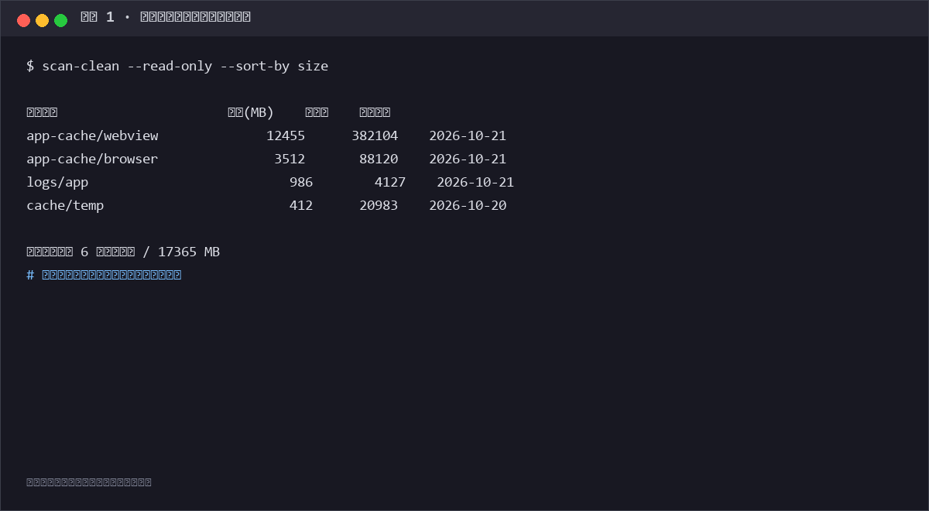Click the file count "88120"
The image size is (929, 511).
(379, 159)
